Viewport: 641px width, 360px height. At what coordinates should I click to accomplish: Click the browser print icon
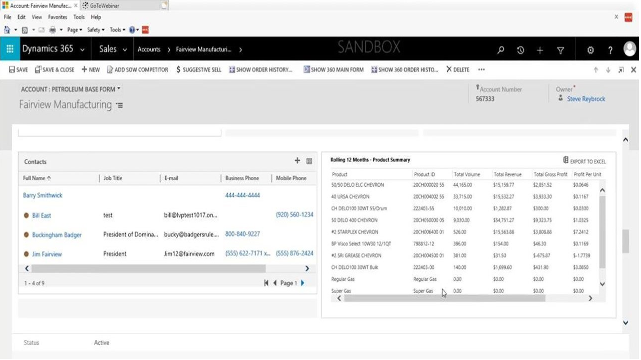point(53,30)
